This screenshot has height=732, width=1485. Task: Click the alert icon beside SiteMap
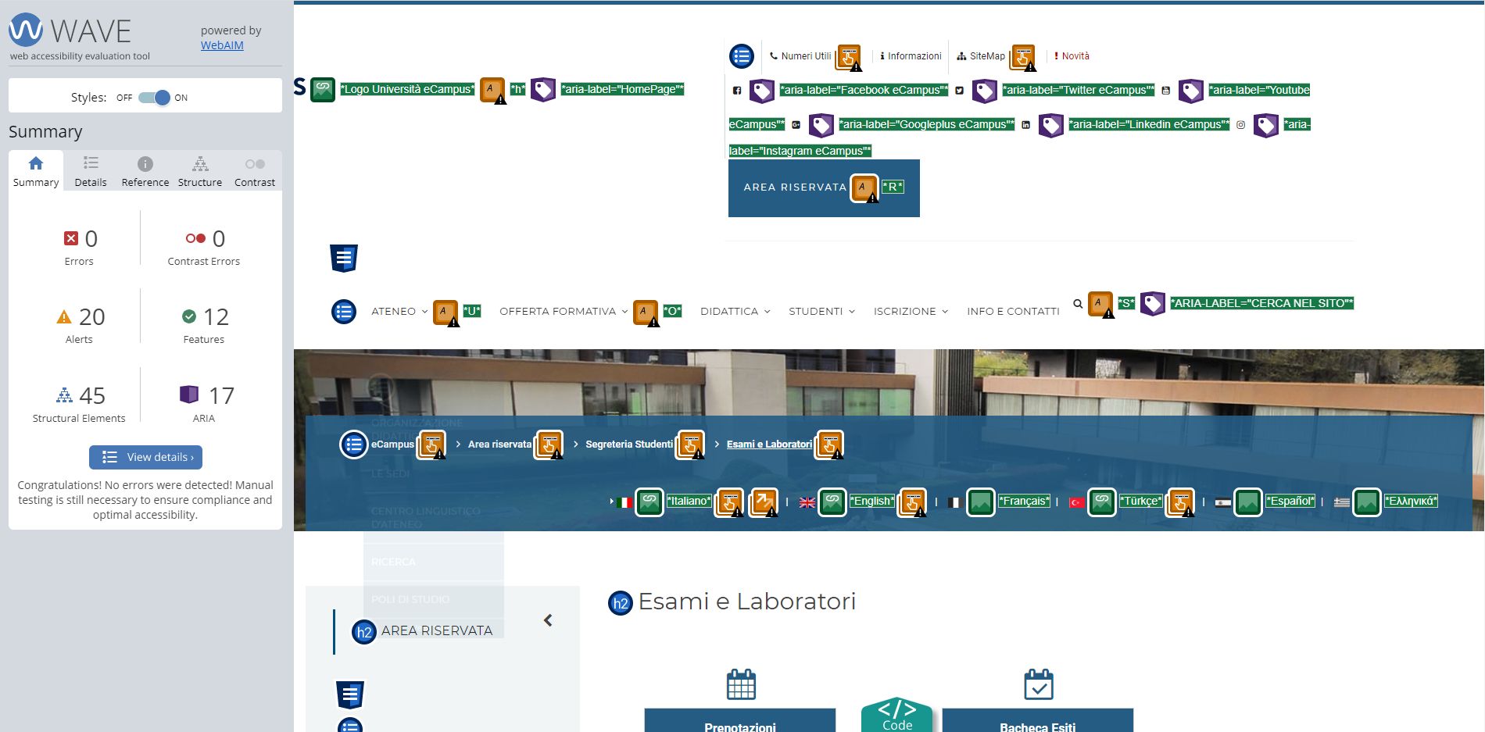(1023, 58)
